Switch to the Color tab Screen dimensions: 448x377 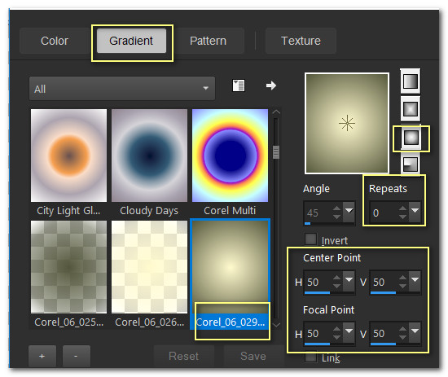(x=55, y=41)
